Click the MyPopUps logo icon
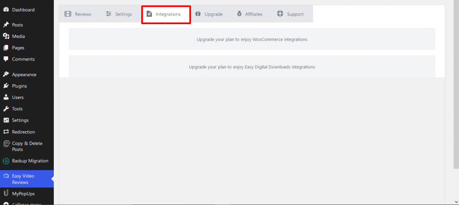Screen dimensions: 459x205 [x=6, y=193]
